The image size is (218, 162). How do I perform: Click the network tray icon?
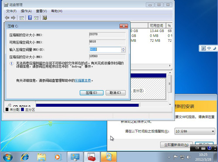coord(182,157)
